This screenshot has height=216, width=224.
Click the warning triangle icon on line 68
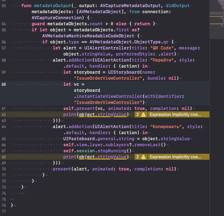143,157
